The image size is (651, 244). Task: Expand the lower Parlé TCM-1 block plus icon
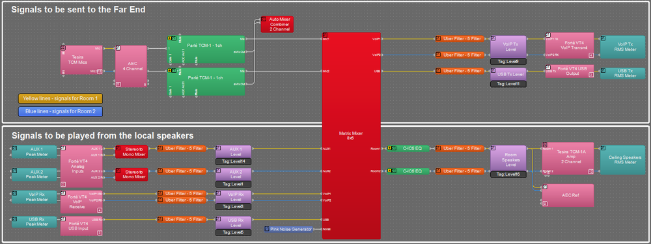point(169,71)
